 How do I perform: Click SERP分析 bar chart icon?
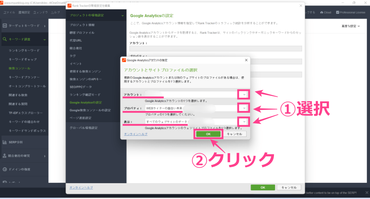(x=5, y=142)
